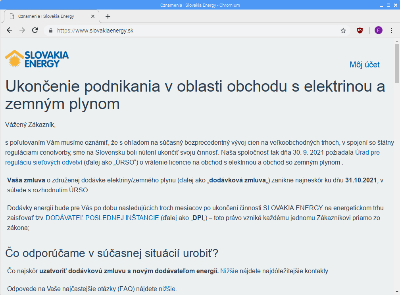Select the Oznamenia | Slovakia Energy tab

tap(52, 16)
